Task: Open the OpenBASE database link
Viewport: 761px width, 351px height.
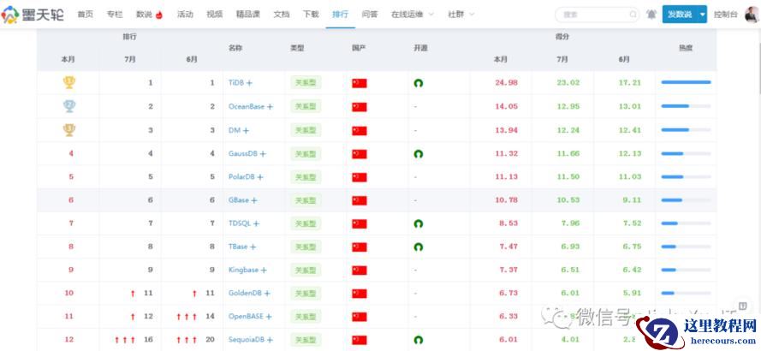Action: tap(246, 317)
